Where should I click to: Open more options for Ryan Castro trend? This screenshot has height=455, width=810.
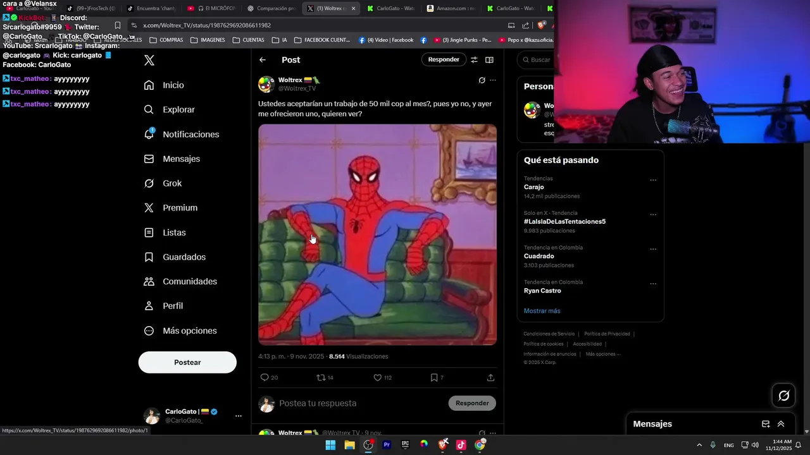(x=653, y=284)
